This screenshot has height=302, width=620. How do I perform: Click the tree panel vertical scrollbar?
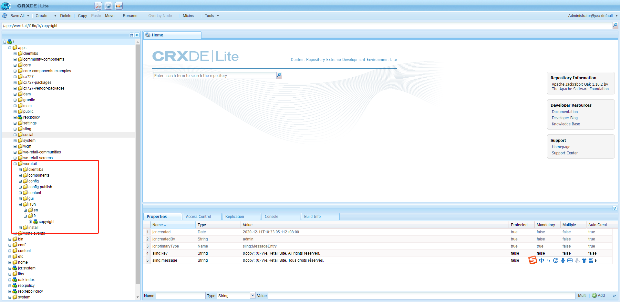pyautogui.click(x=138, y=164)
